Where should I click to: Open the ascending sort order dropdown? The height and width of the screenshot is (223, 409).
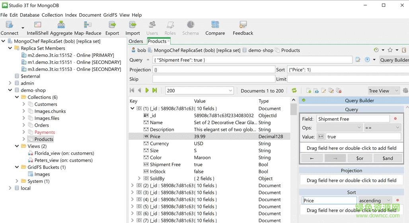coord(375,201)
